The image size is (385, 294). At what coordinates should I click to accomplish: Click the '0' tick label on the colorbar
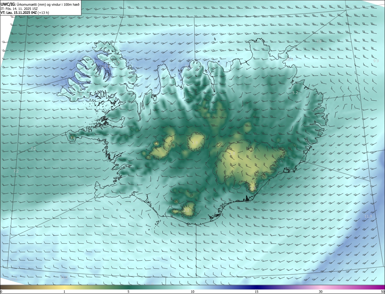point(1,292)
